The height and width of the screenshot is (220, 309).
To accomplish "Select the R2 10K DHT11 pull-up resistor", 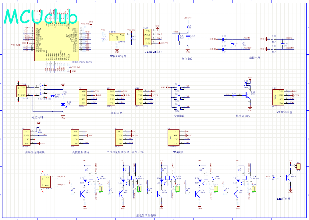I will point(39,131).
